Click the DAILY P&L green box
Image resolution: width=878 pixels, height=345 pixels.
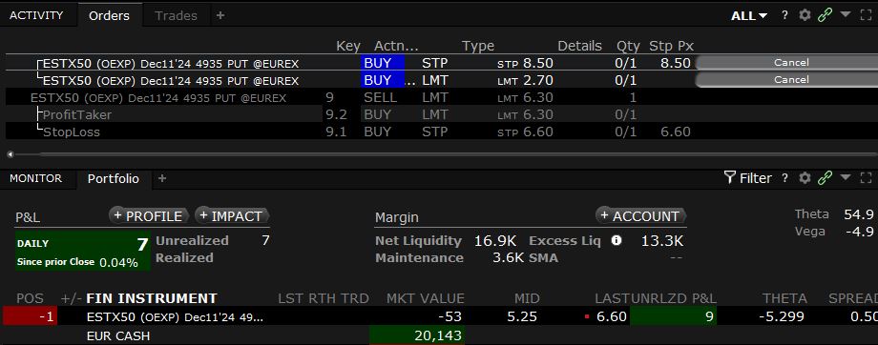82,251
